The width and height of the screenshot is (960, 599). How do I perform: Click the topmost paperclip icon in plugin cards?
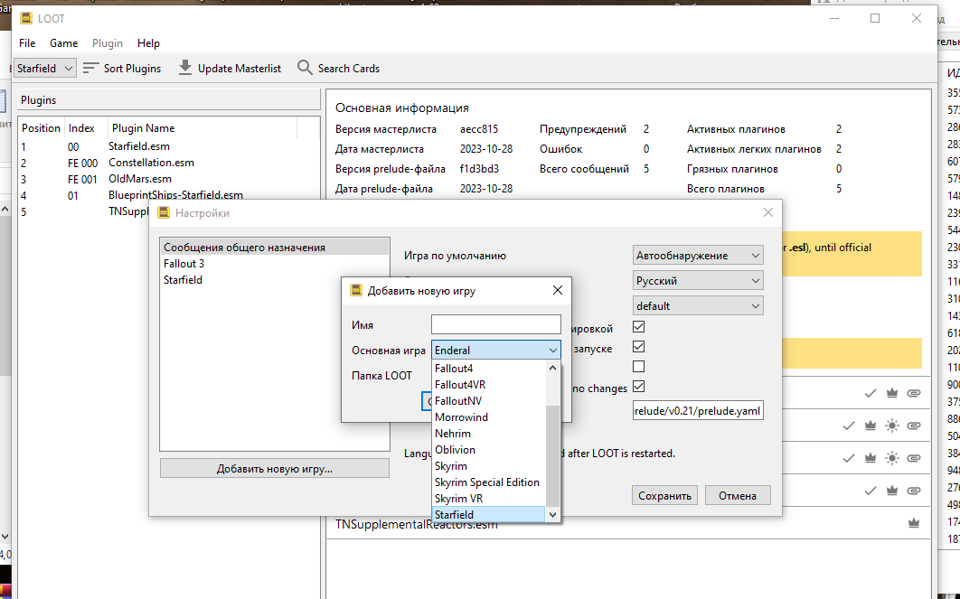pos(913,393)
